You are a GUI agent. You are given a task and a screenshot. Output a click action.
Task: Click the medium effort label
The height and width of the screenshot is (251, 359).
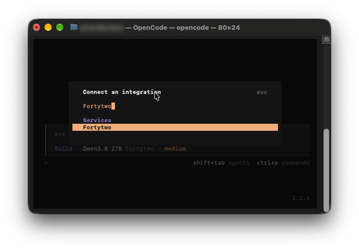(x=175, y=148)
